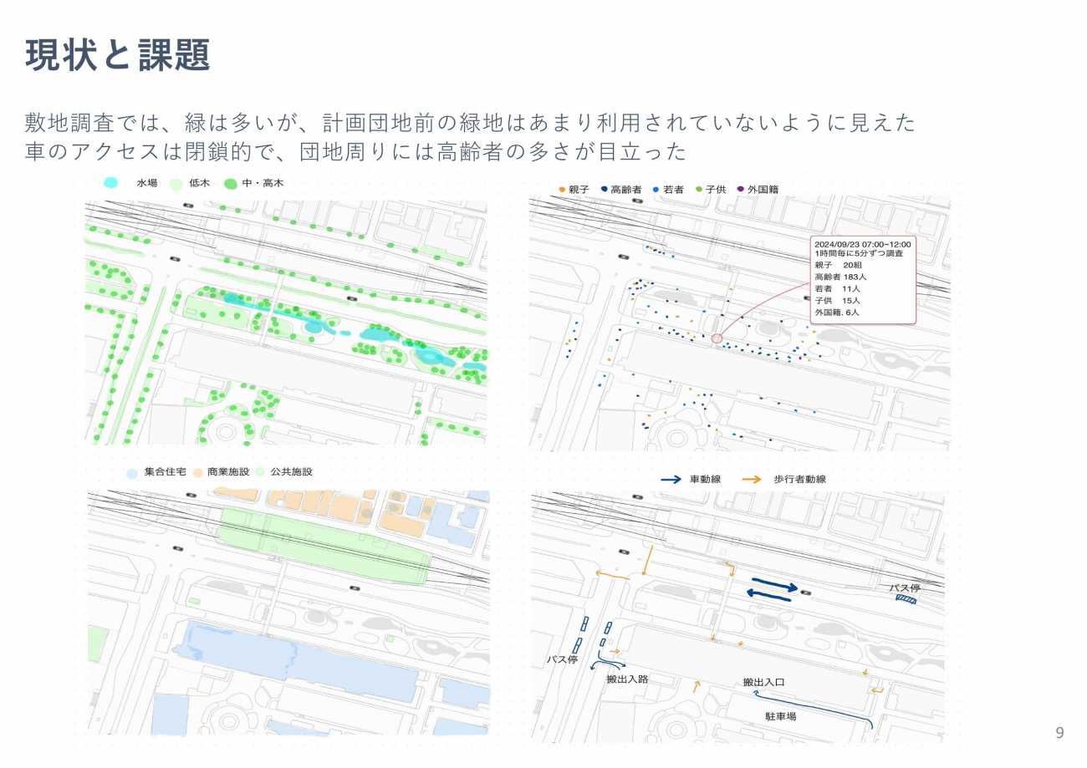This screenshot has height=768, width=1087.
Task: Click the survey results callout box
Action: pyautogui.click(x=862, y=279)
